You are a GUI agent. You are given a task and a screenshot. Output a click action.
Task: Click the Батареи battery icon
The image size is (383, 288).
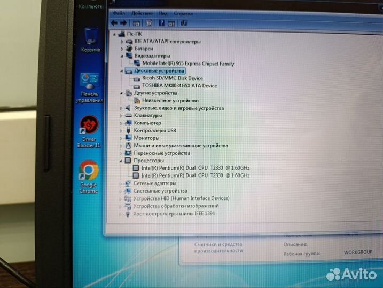click(x=129, y=49)
